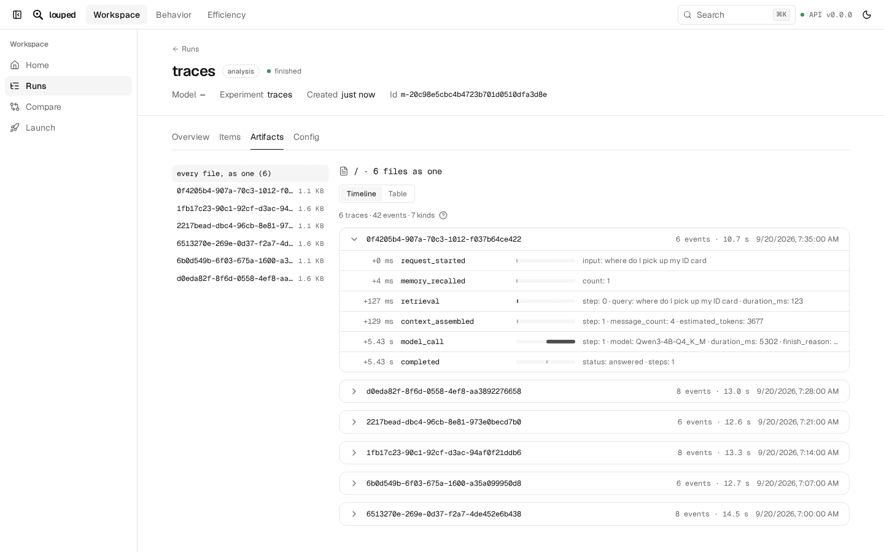Click the experiment 'traces' link
The image size is (884, 552).
click(280, 94)
